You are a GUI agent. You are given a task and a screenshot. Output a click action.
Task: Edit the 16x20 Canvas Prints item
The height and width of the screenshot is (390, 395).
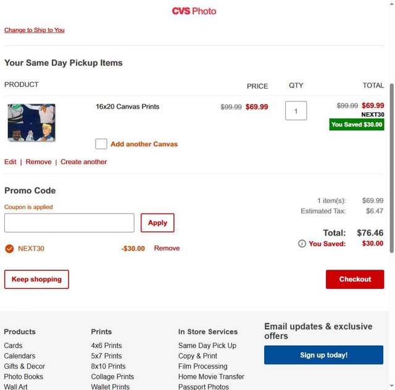coord(10,162)
